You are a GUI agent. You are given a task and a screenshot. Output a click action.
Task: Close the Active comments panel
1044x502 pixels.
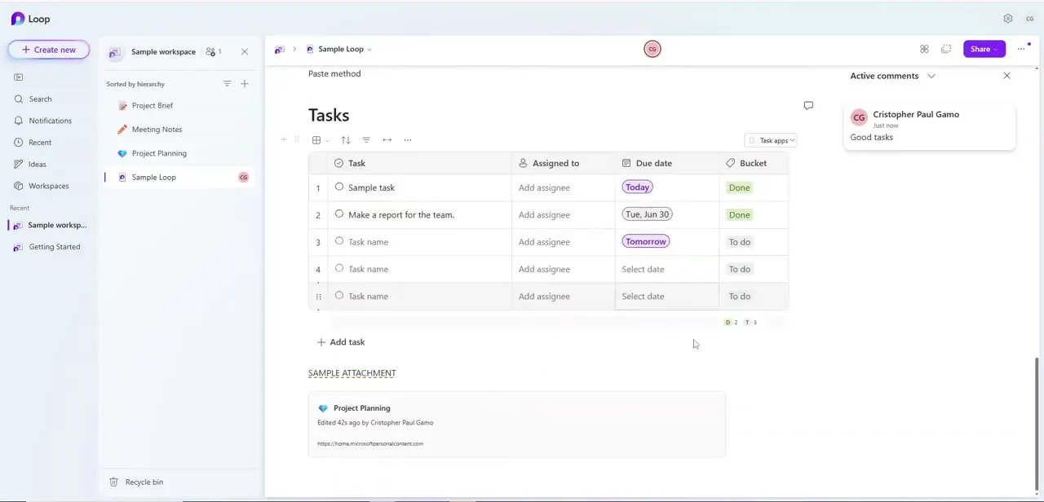[1006, 76]
